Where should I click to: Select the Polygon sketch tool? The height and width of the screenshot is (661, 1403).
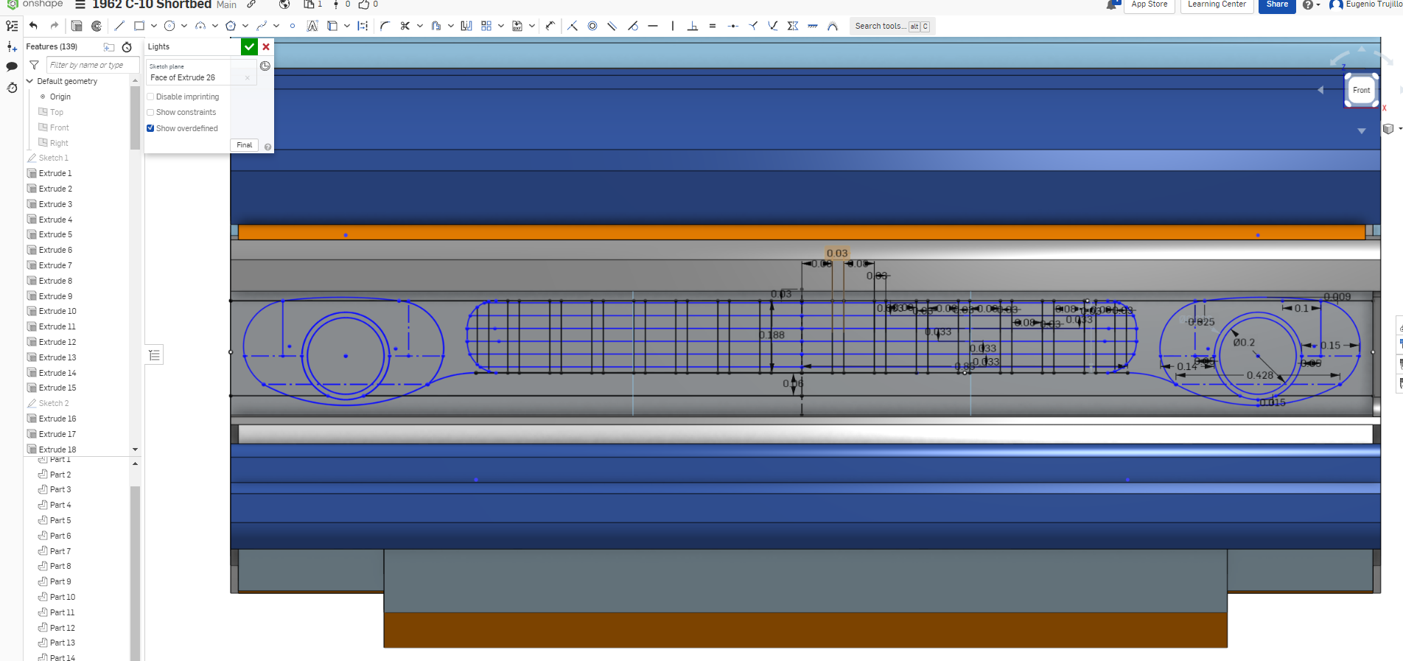click(231, 26)
